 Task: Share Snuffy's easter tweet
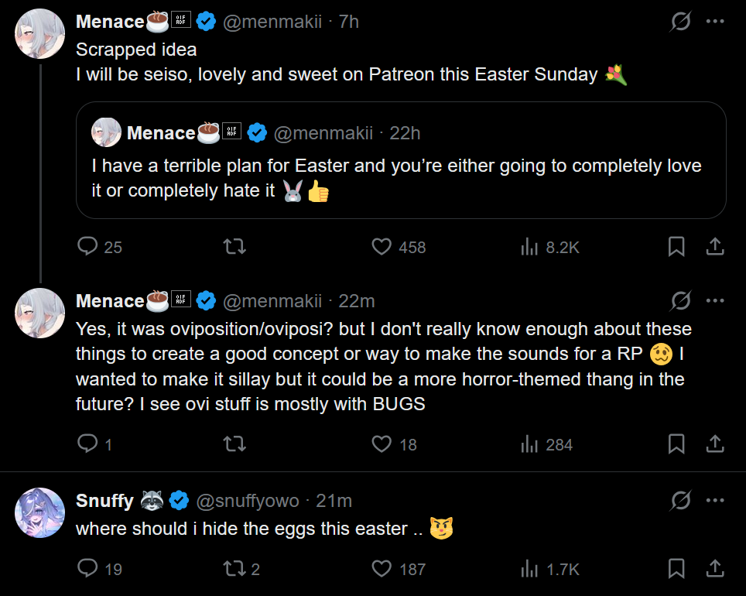[715, 569]
